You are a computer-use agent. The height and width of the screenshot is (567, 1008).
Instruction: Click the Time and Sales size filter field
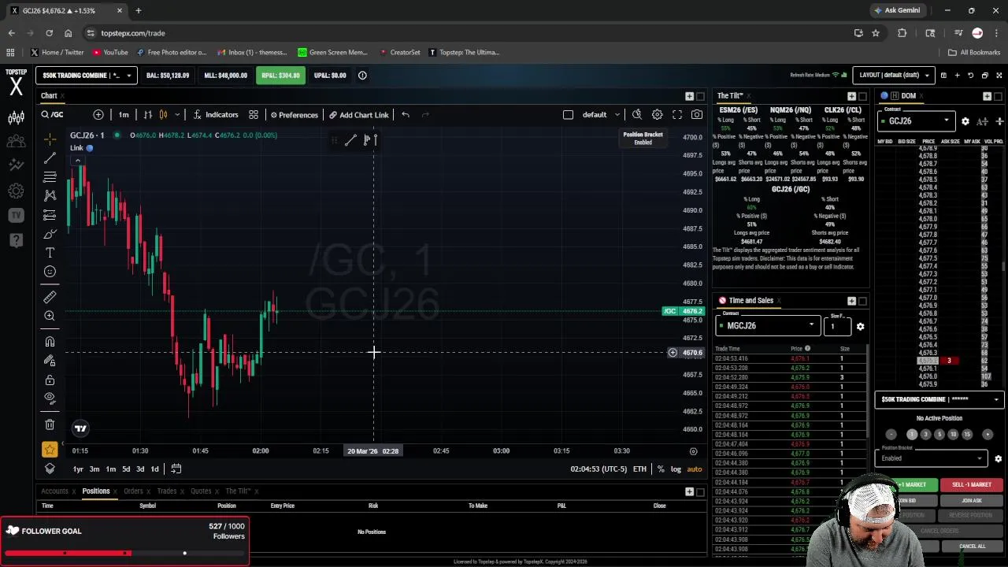click(x=837, y=326)
